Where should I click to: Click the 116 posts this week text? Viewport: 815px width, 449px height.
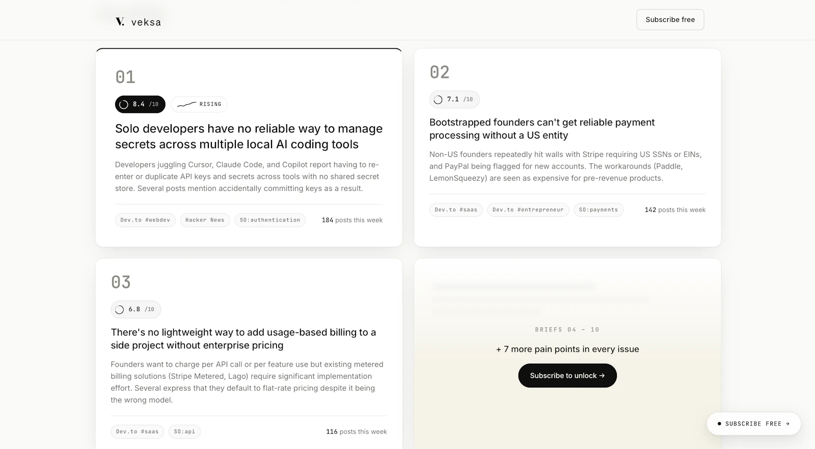click(x=357, y=432)
